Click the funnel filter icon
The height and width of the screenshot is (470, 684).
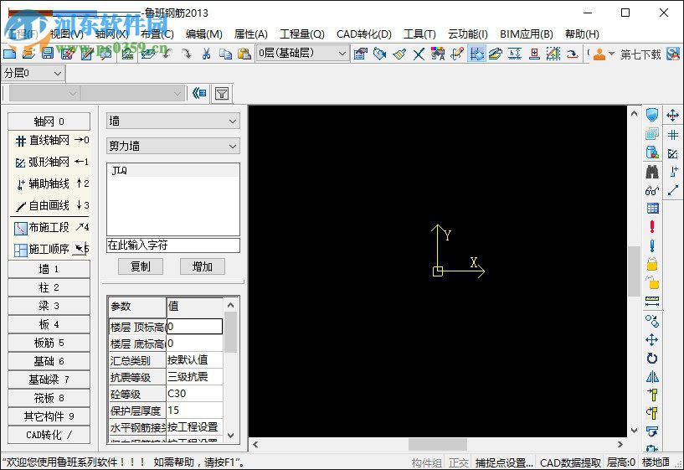222,93
